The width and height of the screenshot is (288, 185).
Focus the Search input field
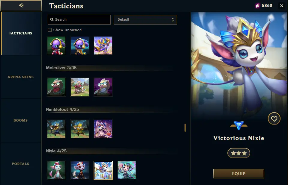click(79, 20)
